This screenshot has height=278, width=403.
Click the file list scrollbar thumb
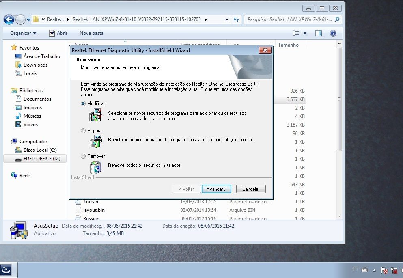coord(339,99)
